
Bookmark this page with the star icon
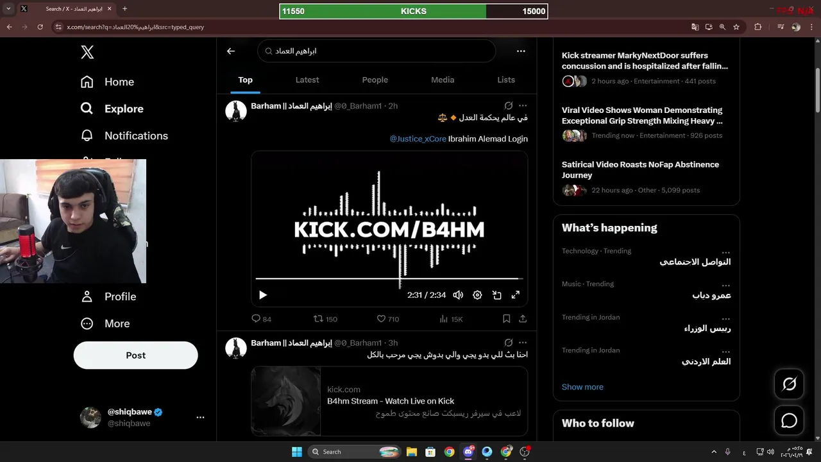736,27
